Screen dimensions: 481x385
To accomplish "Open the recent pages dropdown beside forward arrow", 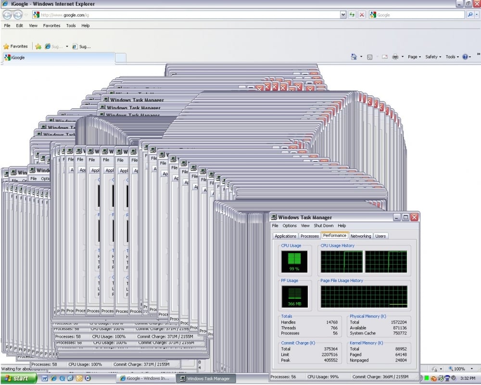I will click(26, 15).
